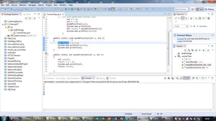The width and height of the screenshot is (216, 121).
Task: Click the Find field in Task List
Action: tap(181, 26)
